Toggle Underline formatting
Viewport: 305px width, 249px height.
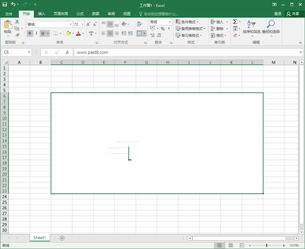pyautogui.click(x=43, y=33)
